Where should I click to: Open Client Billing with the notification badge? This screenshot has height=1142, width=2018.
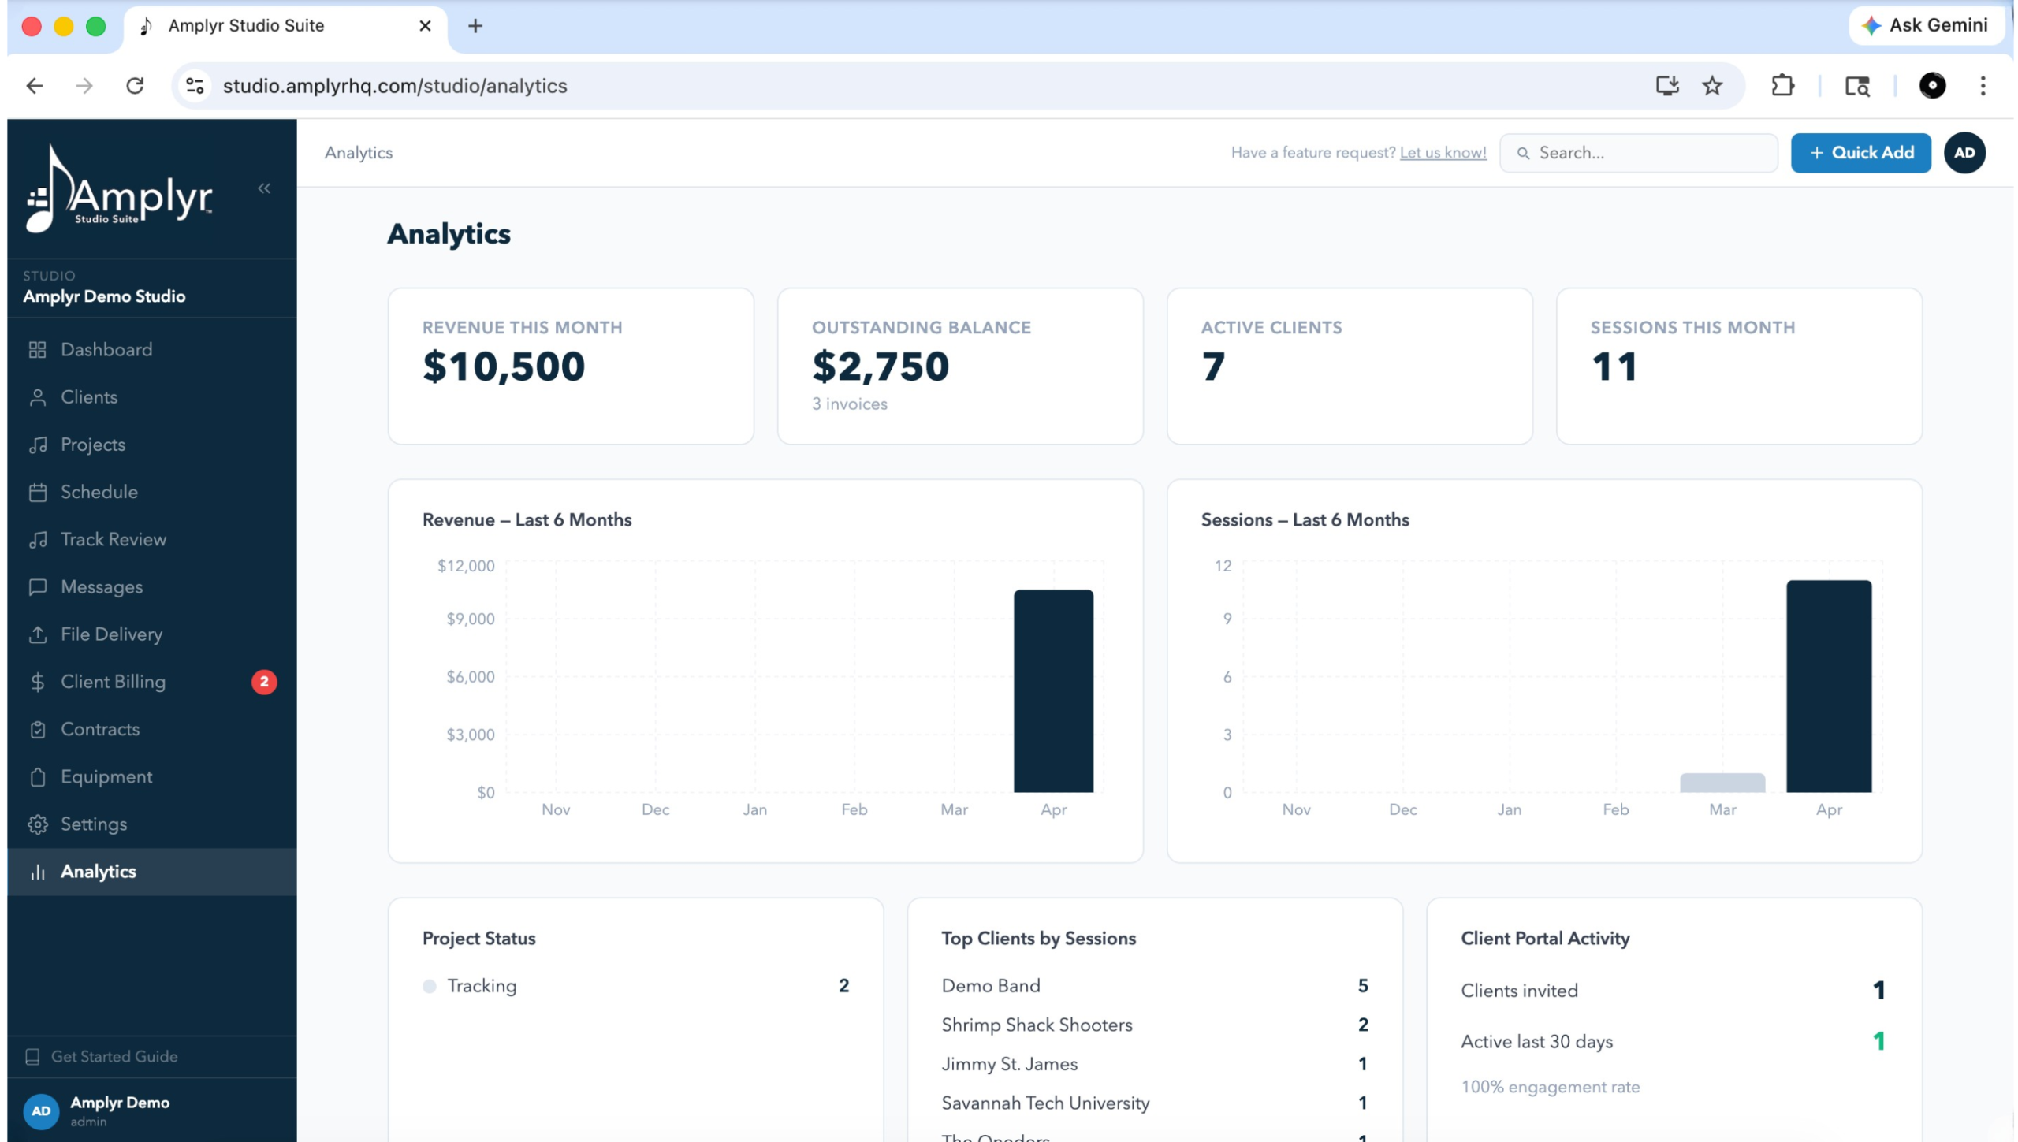pyautogui.click(x=113, y=682)
